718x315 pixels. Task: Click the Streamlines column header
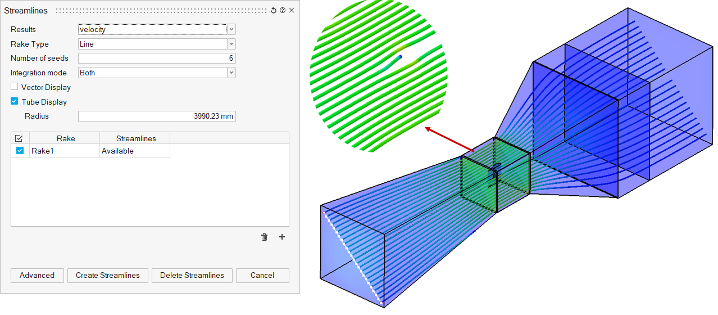(x=135, y=138)
